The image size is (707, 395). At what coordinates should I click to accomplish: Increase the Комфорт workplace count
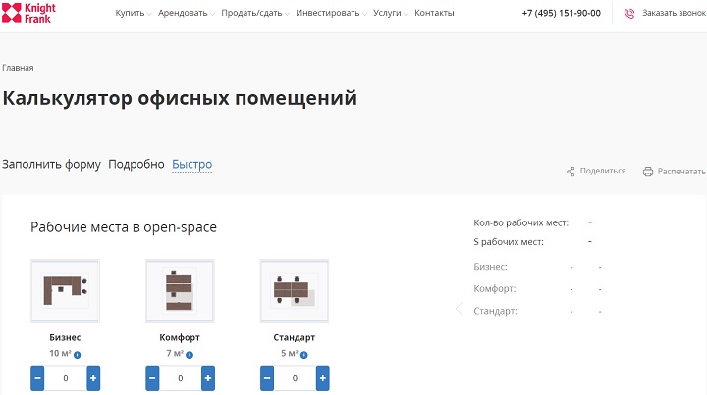click(208, 378)
